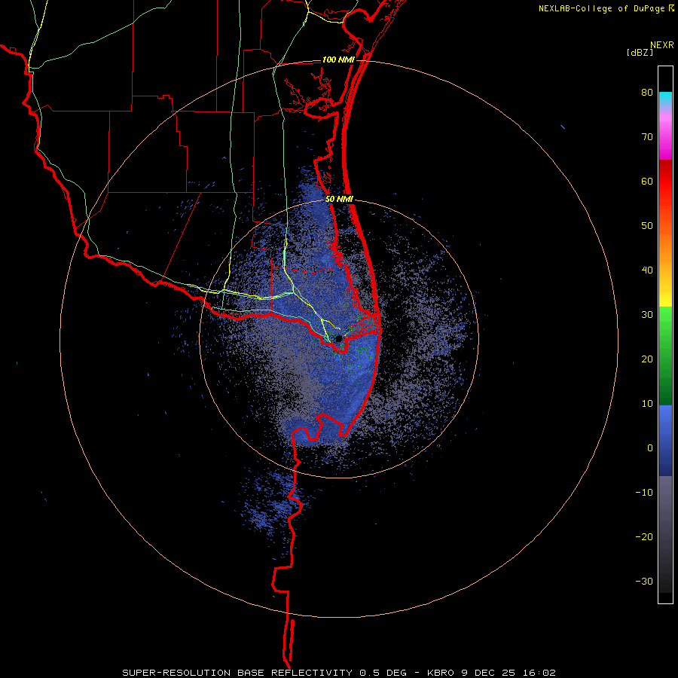Click the small logo after the DuPage text
Image resolution: width=678 pixels, height=678 pixels.
point(671,8)
